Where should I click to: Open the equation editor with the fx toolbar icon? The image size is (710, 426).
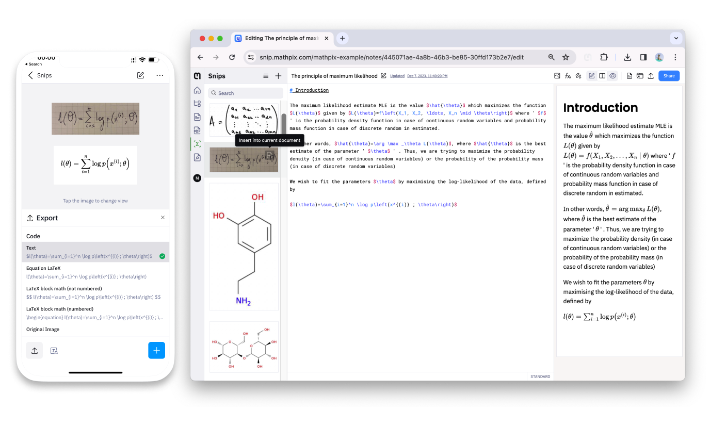click(x=568, y=75)
